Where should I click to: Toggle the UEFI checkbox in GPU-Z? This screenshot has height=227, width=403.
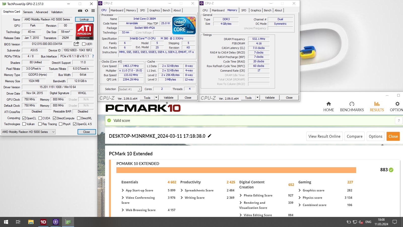pos(84,44)
